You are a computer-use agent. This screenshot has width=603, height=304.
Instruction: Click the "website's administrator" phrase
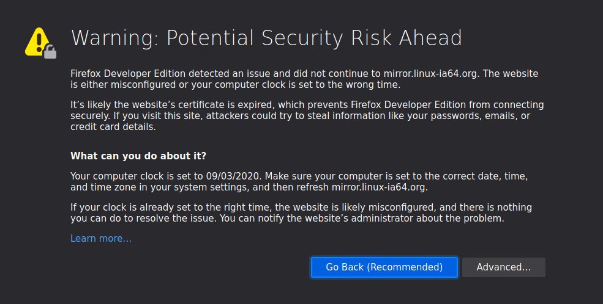tap(363, 219)
